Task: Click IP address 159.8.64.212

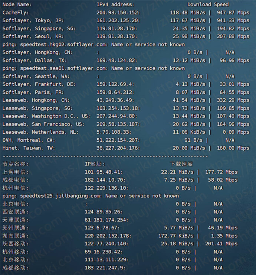Action: point(115,93)
